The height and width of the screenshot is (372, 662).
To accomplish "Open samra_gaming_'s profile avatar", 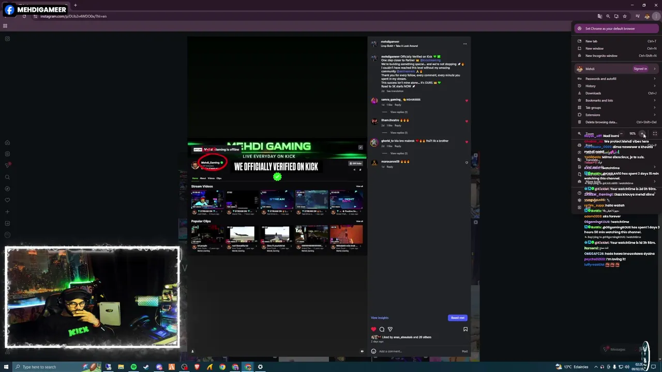I will click(x=374, y=101).
